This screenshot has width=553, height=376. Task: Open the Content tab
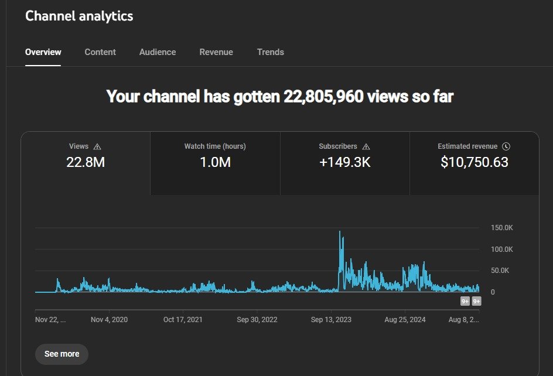pyautogui.click(x=100, y=52)
